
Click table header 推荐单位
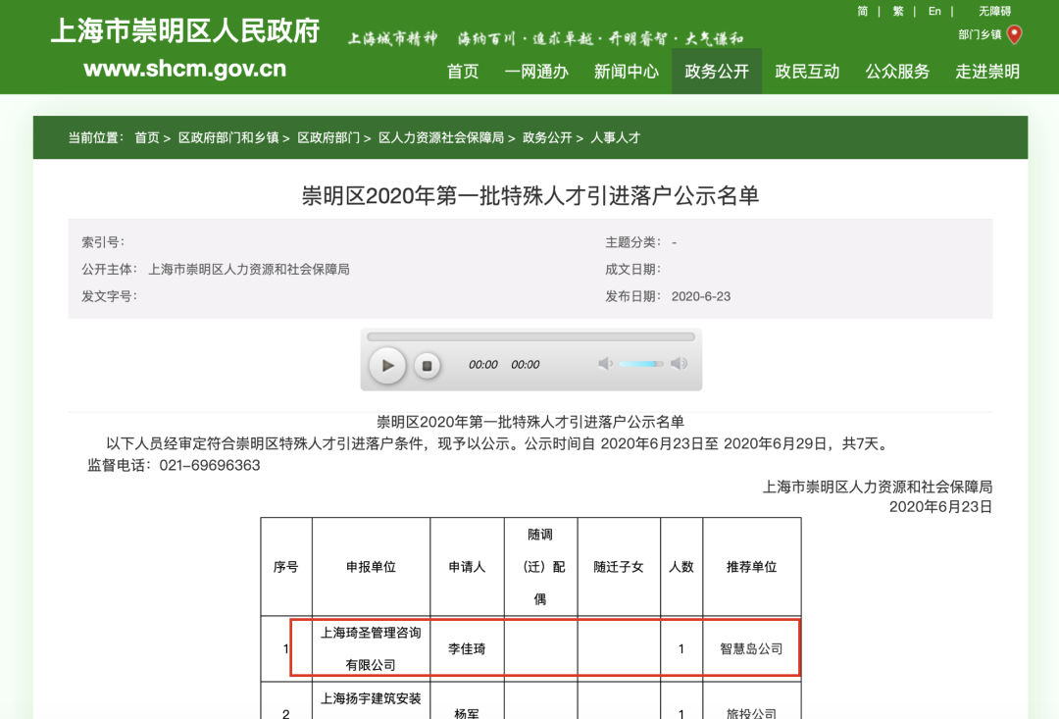pyautogui.click(x=752, y=567)
